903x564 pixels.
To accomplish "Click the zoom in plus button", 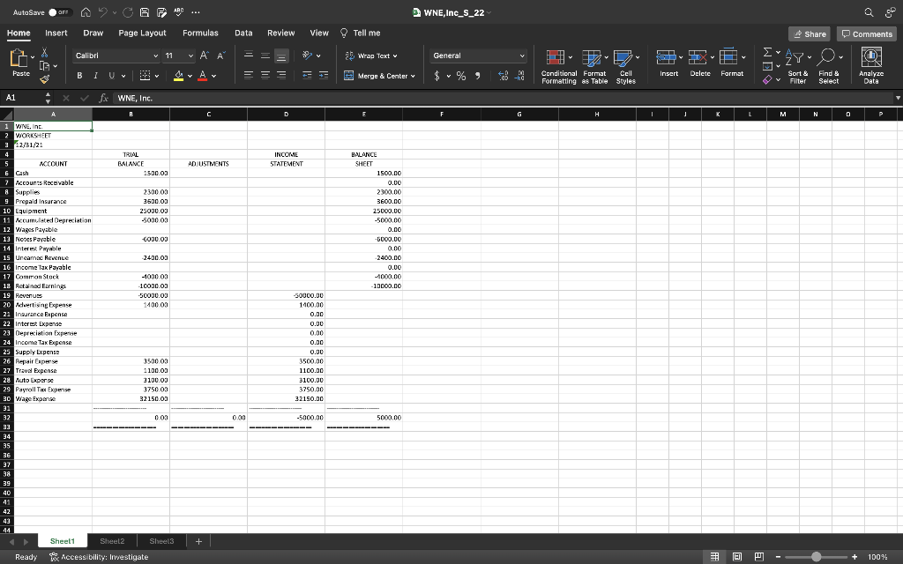I will tap(854, 557).
